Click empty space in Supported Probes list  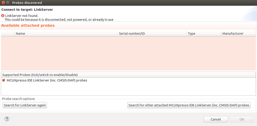[x=128, y=89]
